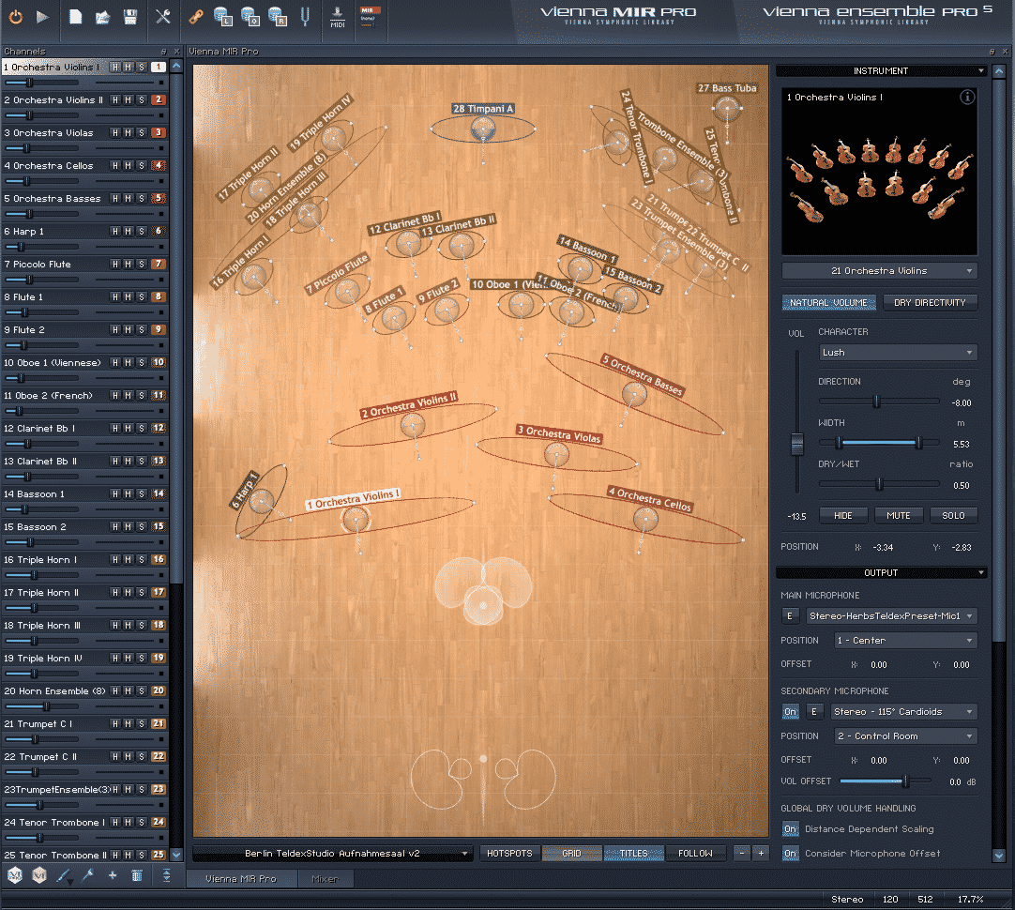Hide channel 3 Orchestra Violas with H
This screenshot has height=910, width=1015.
point(115,133)
